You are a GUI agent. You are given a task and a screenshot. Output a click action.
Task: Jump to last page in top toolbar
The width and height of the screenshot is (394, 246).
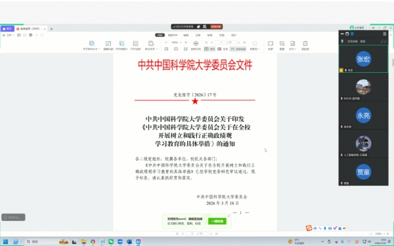coord(244,43)
